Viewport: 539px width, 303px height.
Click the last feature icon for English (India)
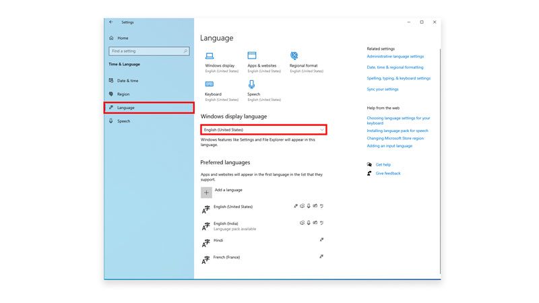point(322,223)
